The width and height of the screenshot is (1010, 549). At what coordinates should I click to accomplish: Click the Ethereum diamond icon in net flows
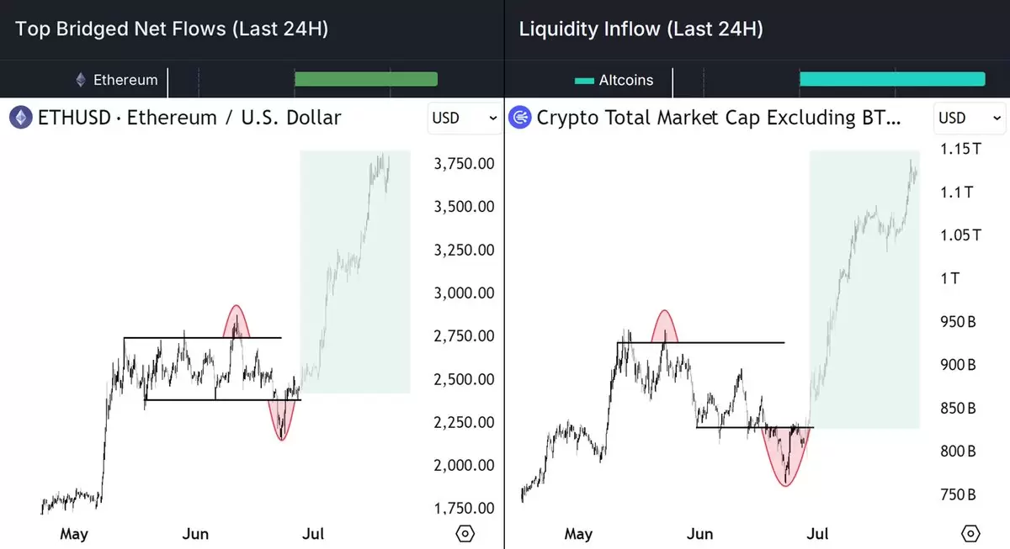[x=81, y=80]
